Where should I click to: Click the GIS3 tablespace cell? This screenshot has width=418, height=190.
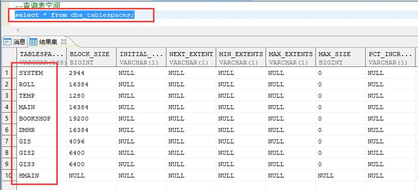pyautogui.click(x=41, y=164)
